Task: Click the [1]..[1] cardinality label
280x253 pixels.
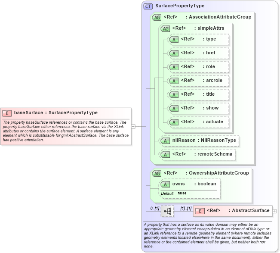Action: coord(186,208)
